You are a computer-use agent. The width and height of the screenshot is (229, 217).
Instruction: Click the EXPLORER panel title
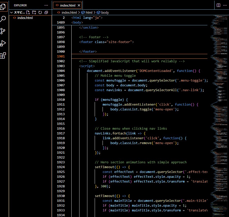tap(20, 5)
